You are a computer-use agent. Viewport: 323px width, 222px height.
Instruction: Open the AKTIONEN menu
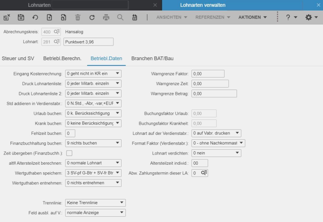coord(253,17)
